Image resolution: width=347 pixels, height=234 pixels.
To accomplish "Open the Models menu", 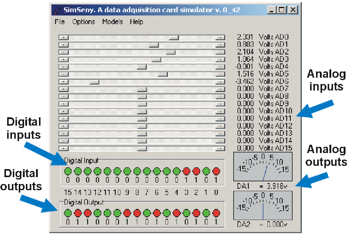I will pos(112,22).
